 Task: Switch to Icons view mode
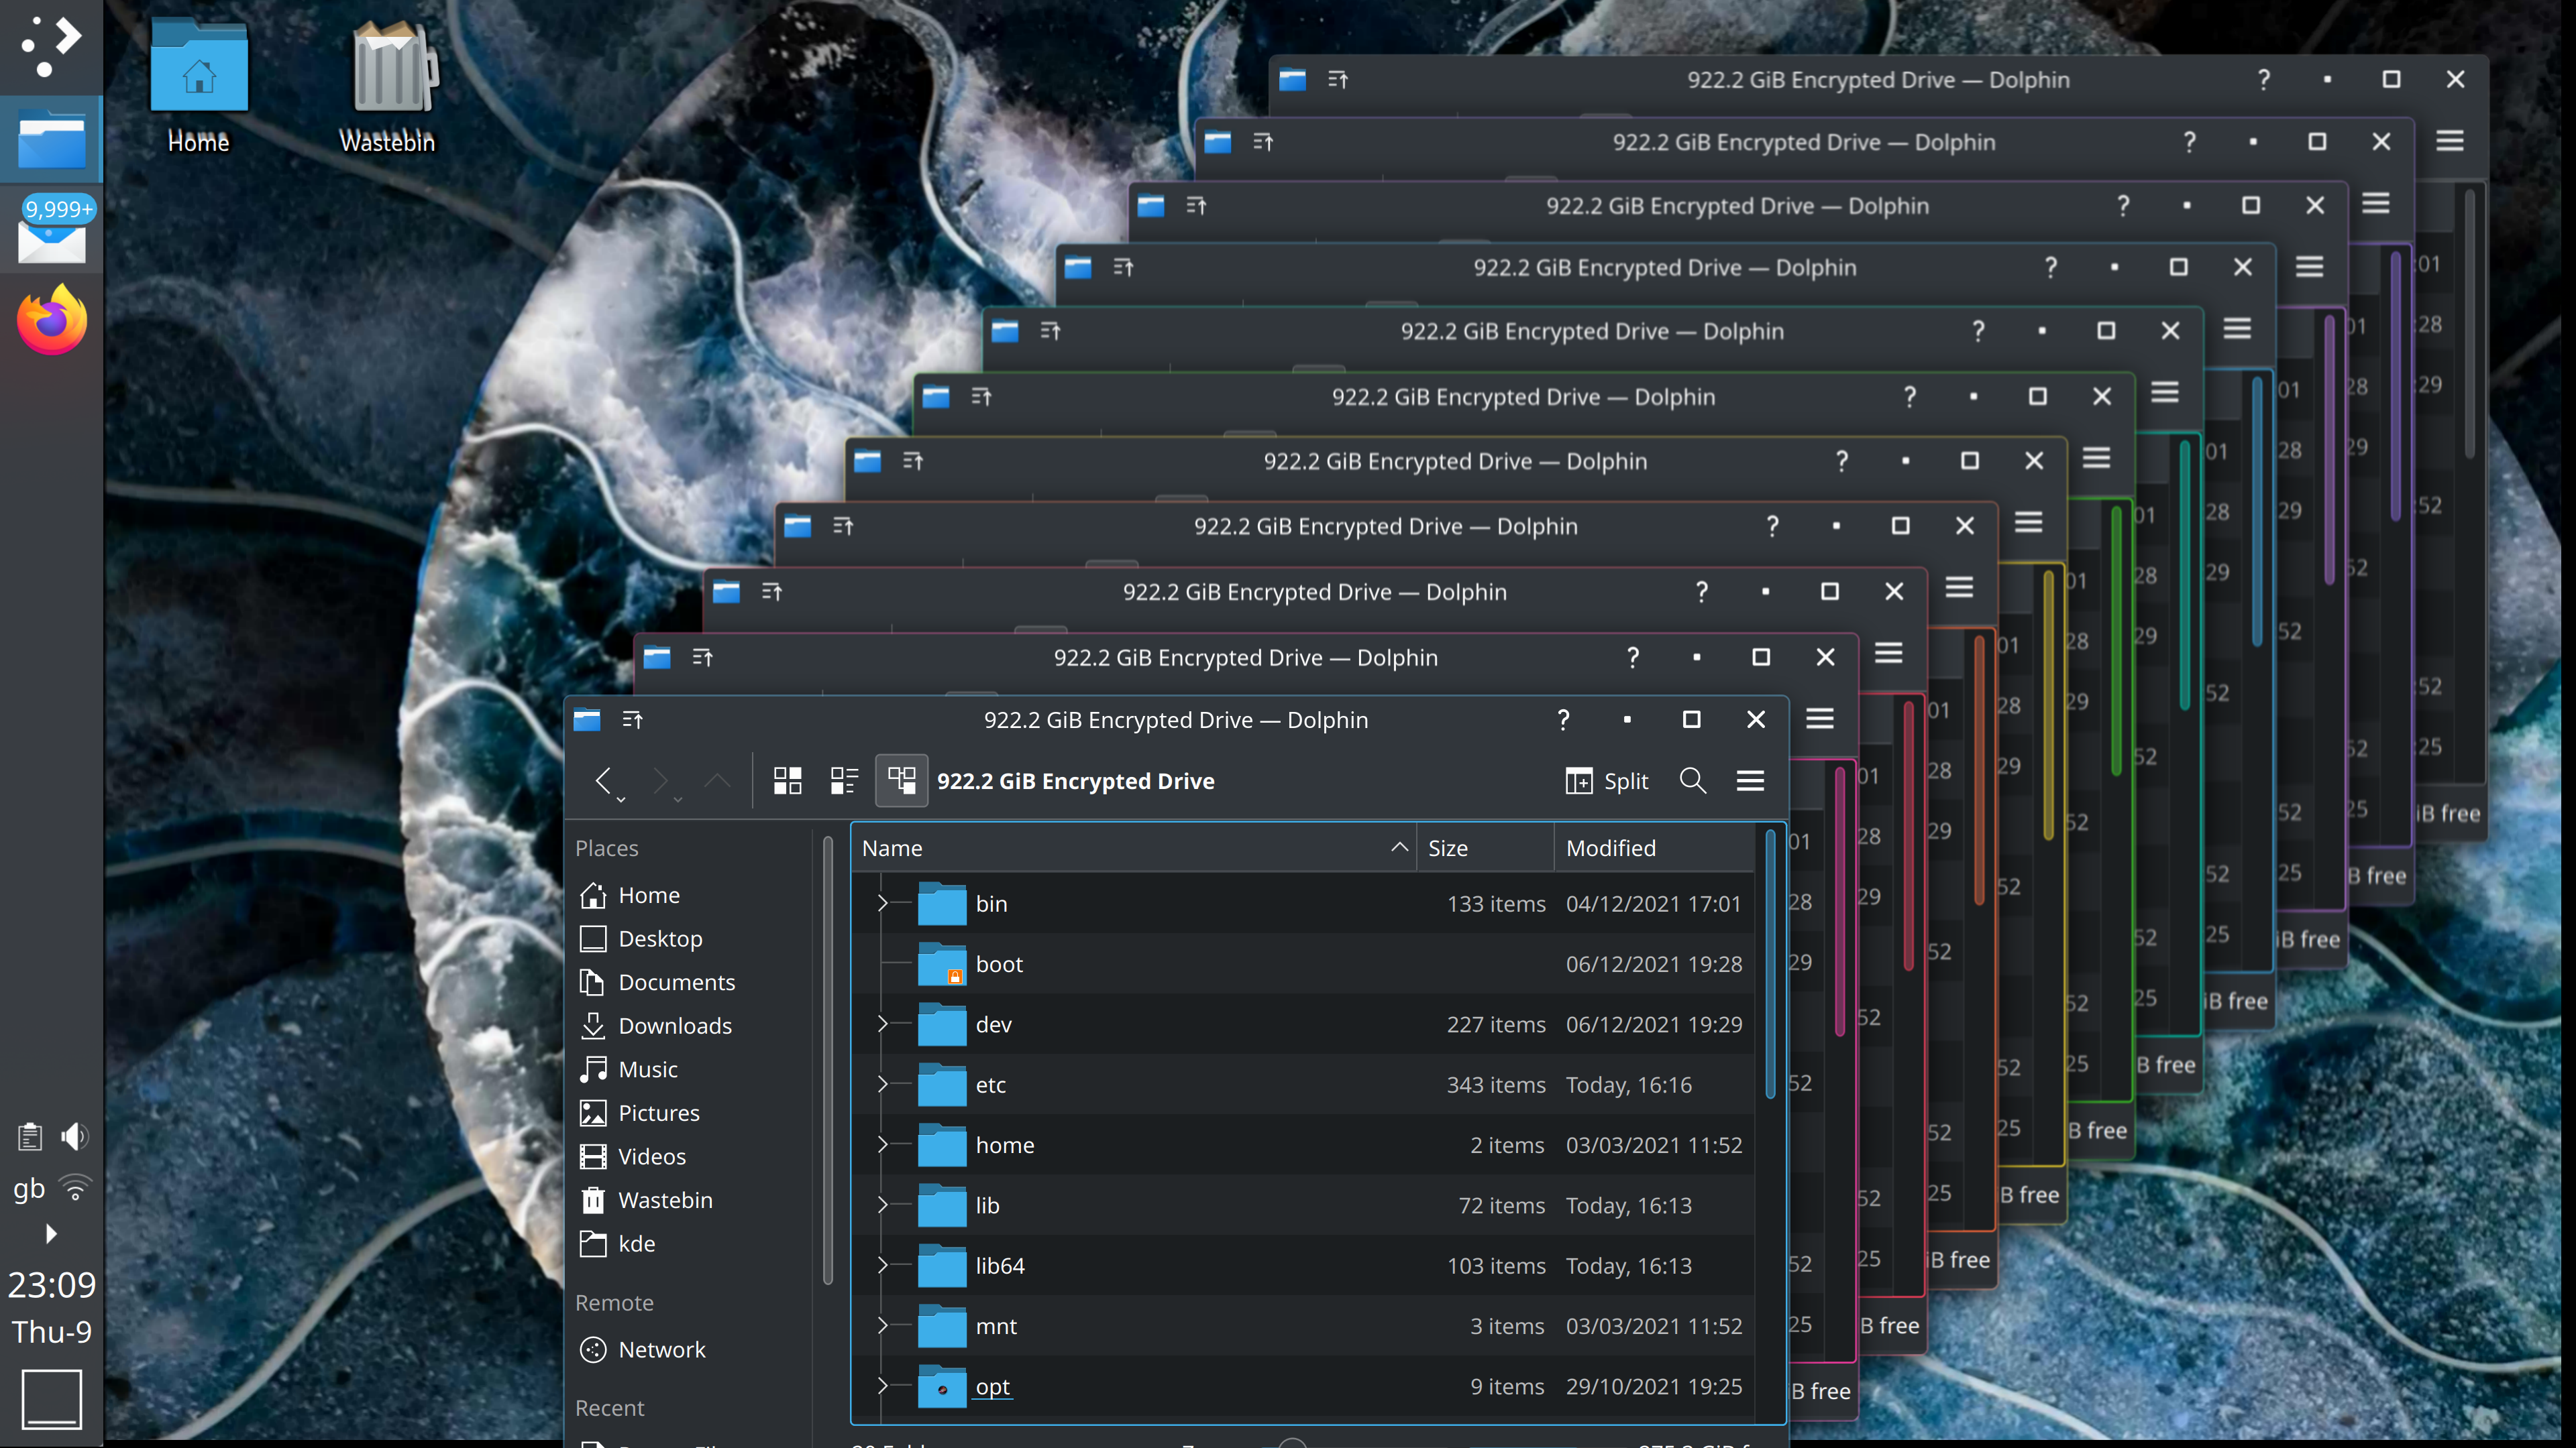click(x=787, y=780)
